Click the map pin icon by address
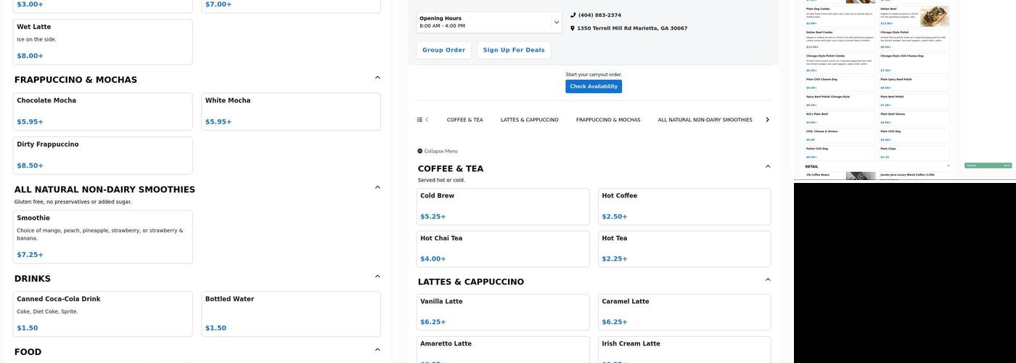 pos(573,28)
